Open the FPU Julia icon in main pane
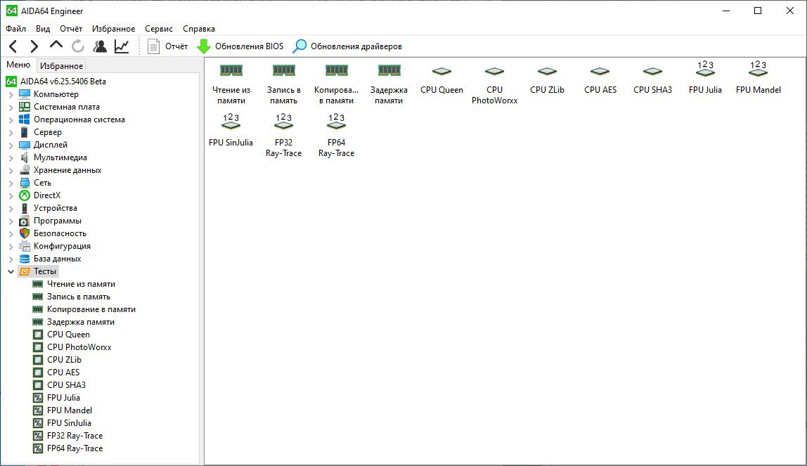 point(705,78)
